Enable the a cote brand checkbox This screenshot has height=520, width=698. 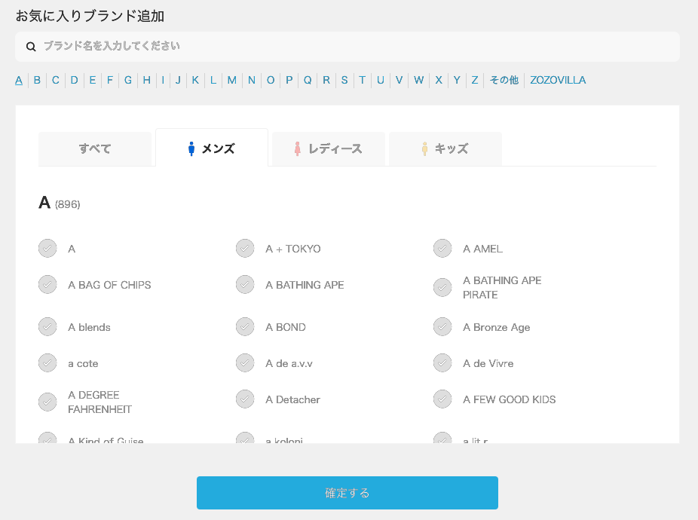(47, 363)
